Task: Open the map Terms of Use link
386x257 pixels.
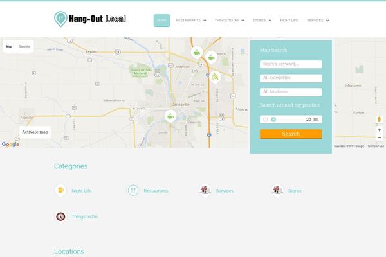Action: point(376,146)
